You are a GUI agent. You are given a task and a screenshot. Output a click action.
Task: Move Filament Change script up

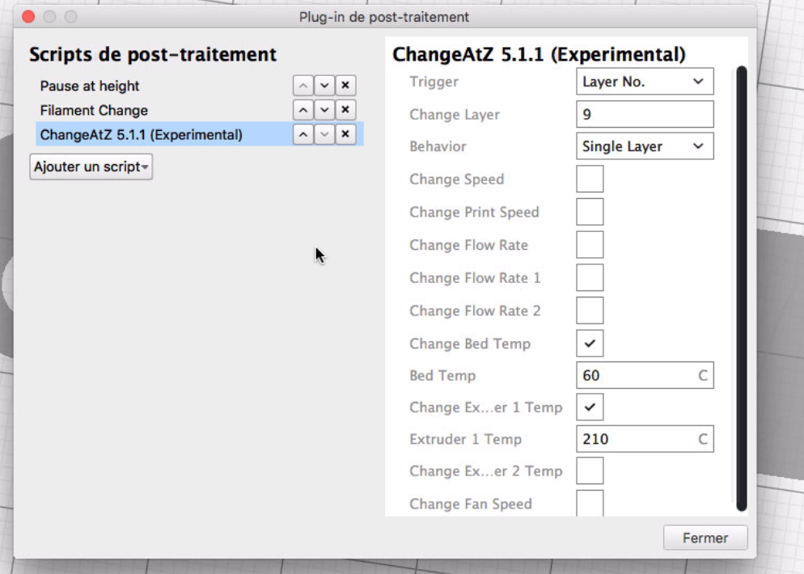pos(303,110)
